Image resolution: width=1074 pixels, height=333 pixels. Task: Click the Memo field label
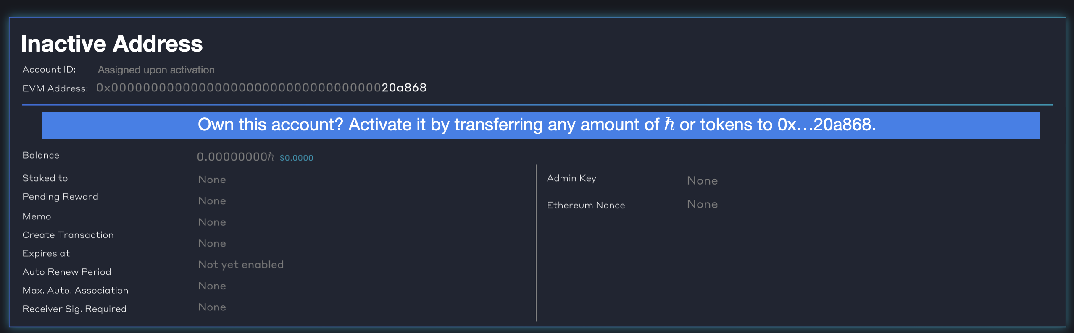pos(38,216)
